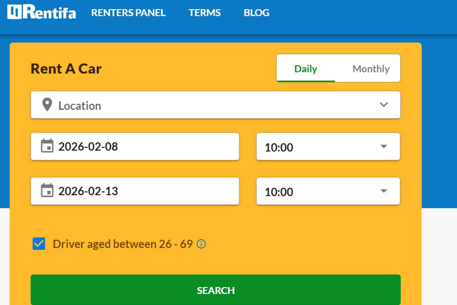Toggle the driver age 26 - 69 checkbox
457x305 pixels.
pos(39,244)
